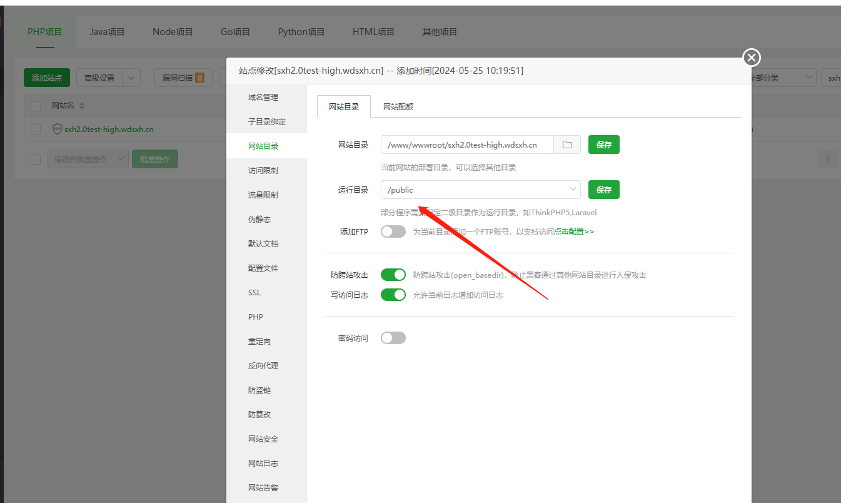Expand the 全部分类 category dropdown
This screenshot has width=841, height=503.
pos(782,78)
